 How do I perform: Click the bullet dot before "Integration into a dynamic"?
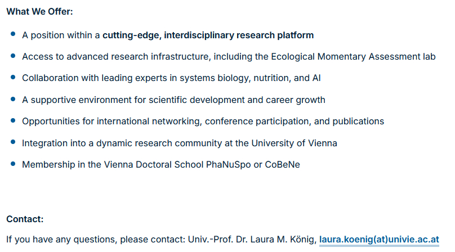(x=13, y=142)
